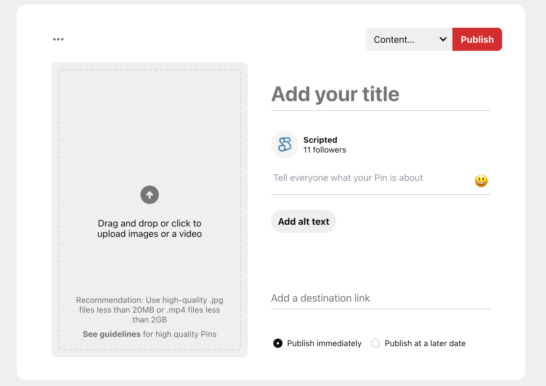Viewport: 546px width, 386px height.
Task: Click the red Publish button
Action: pos(477,39)
